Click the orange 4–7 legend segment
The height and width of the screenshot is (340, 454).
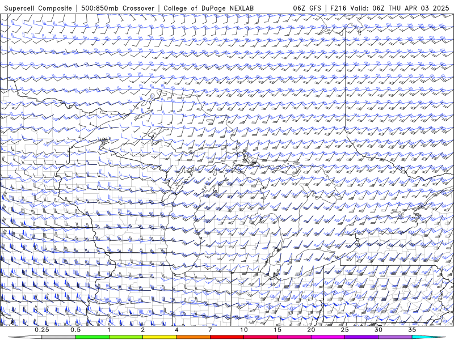tap(193, 337)
